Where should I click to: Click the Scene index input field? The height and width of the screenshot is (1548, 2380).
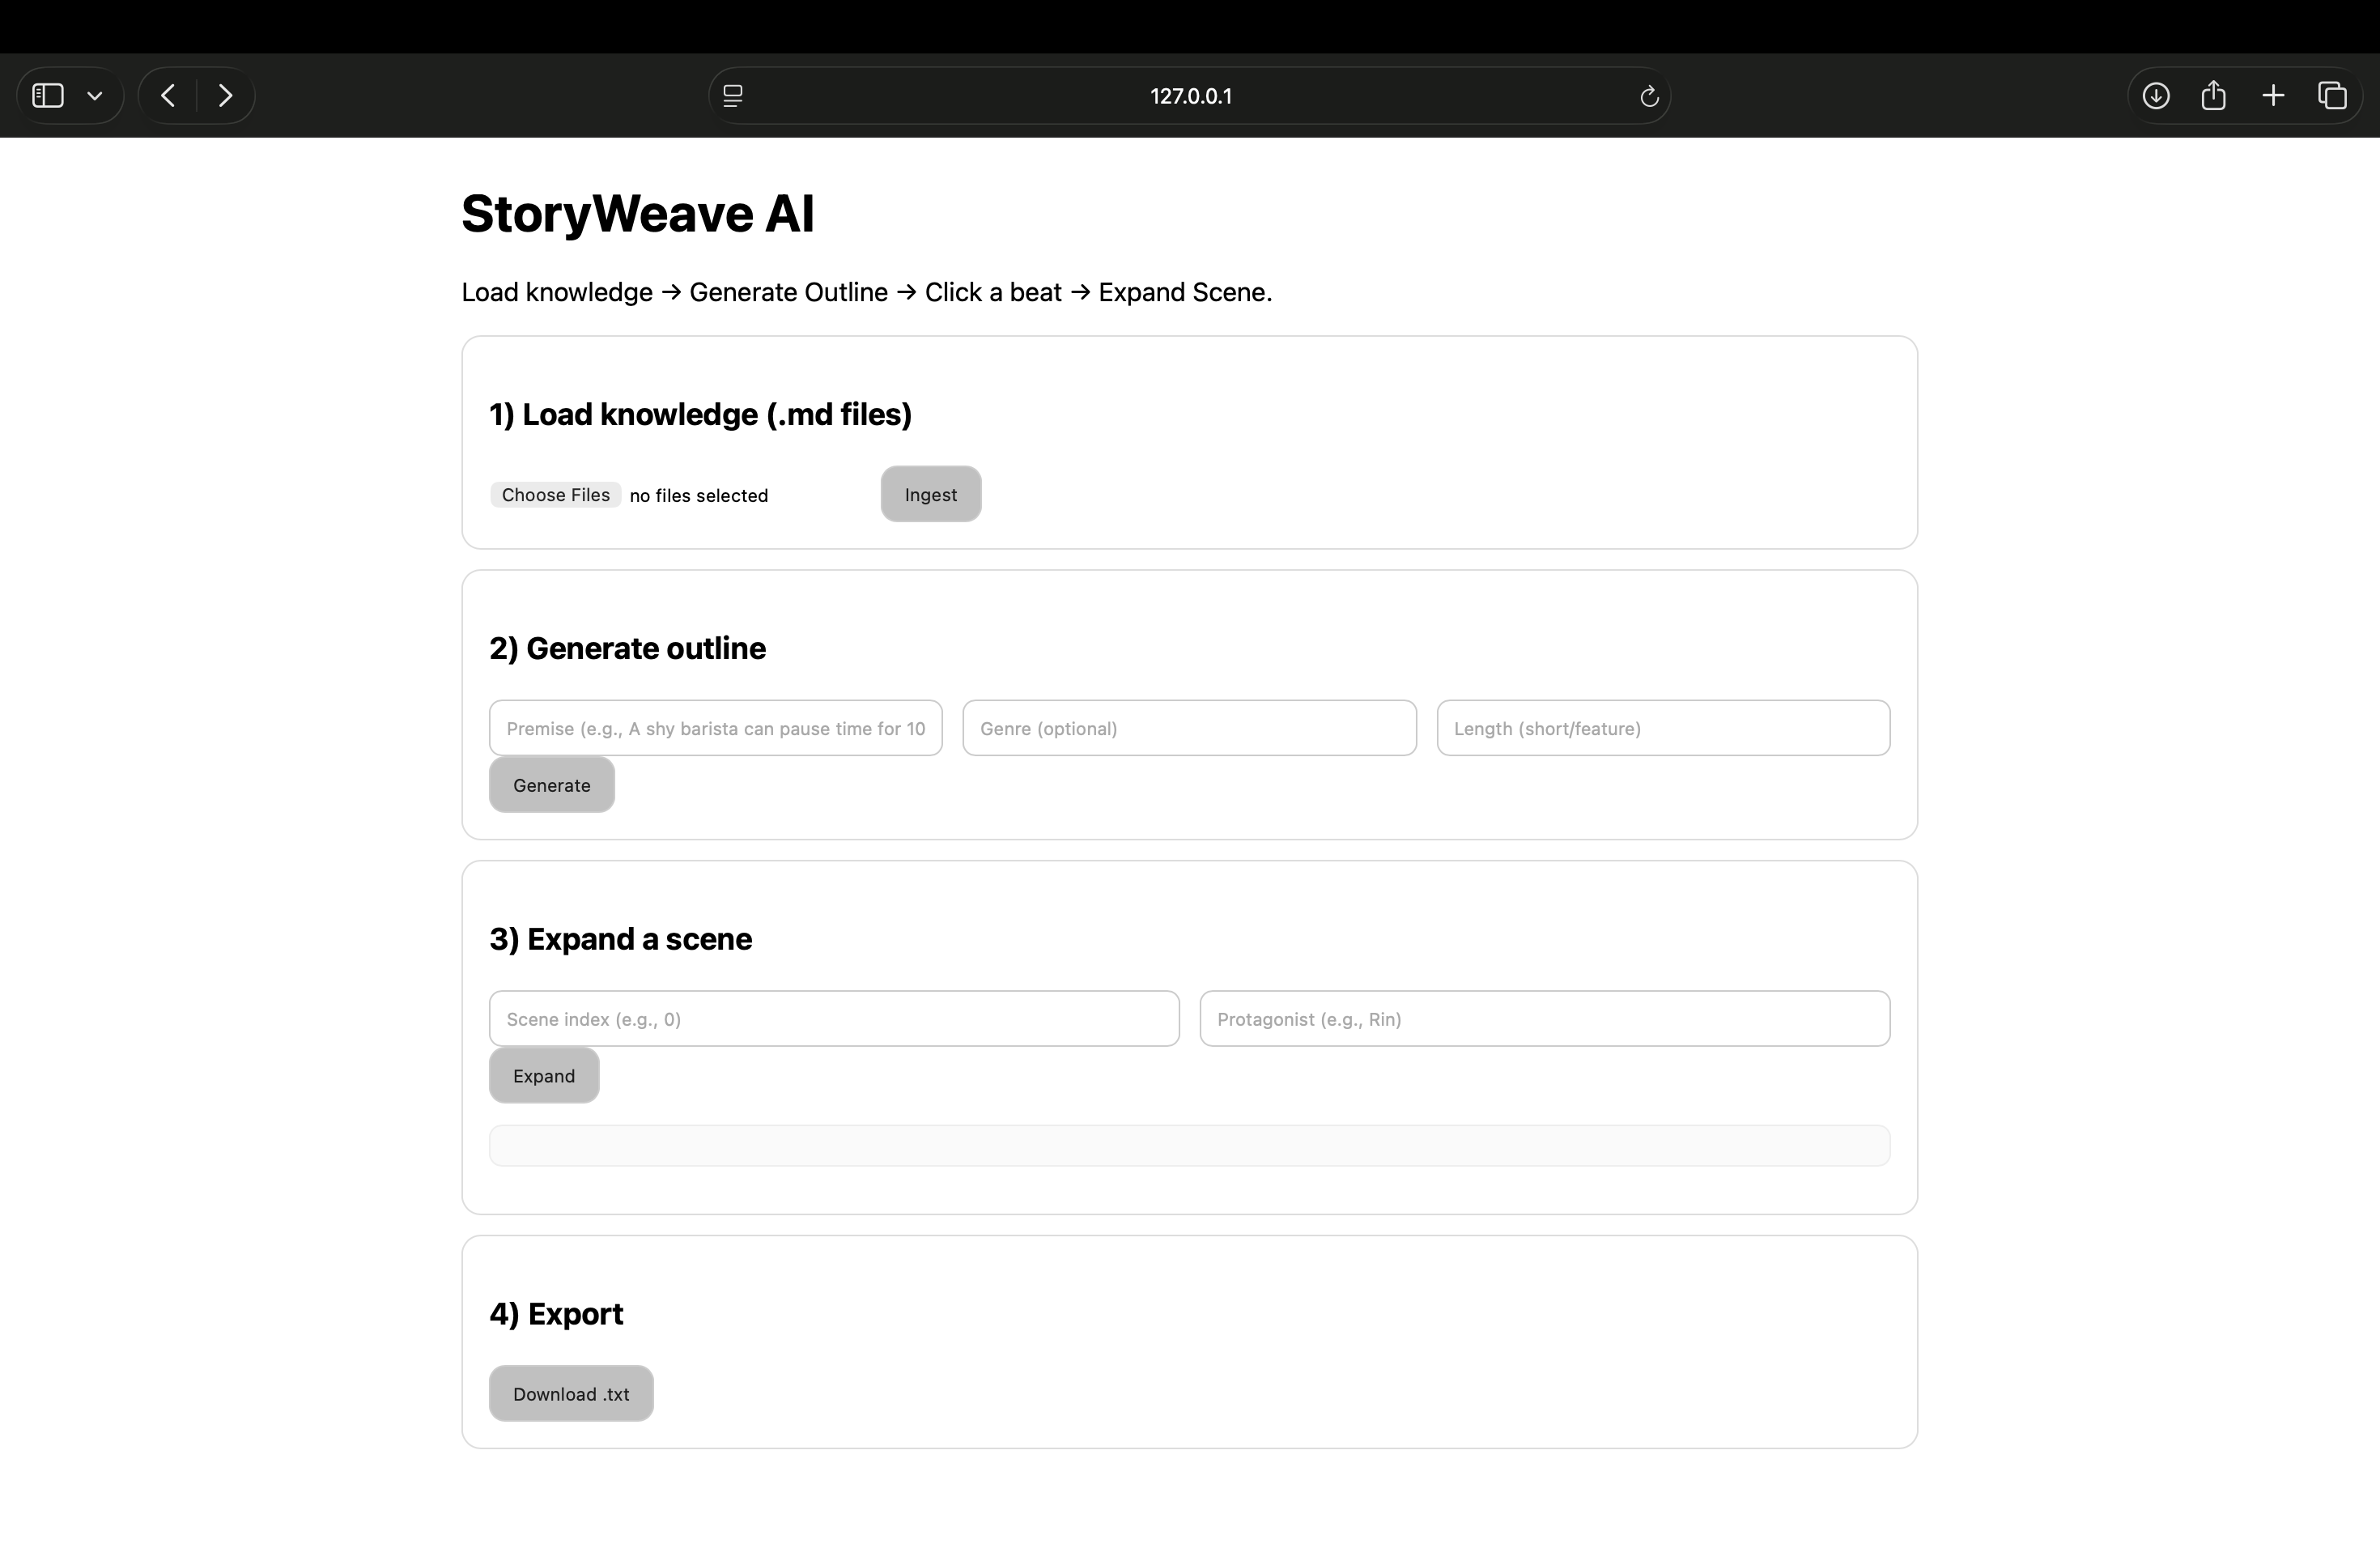tap(833, 1019)
